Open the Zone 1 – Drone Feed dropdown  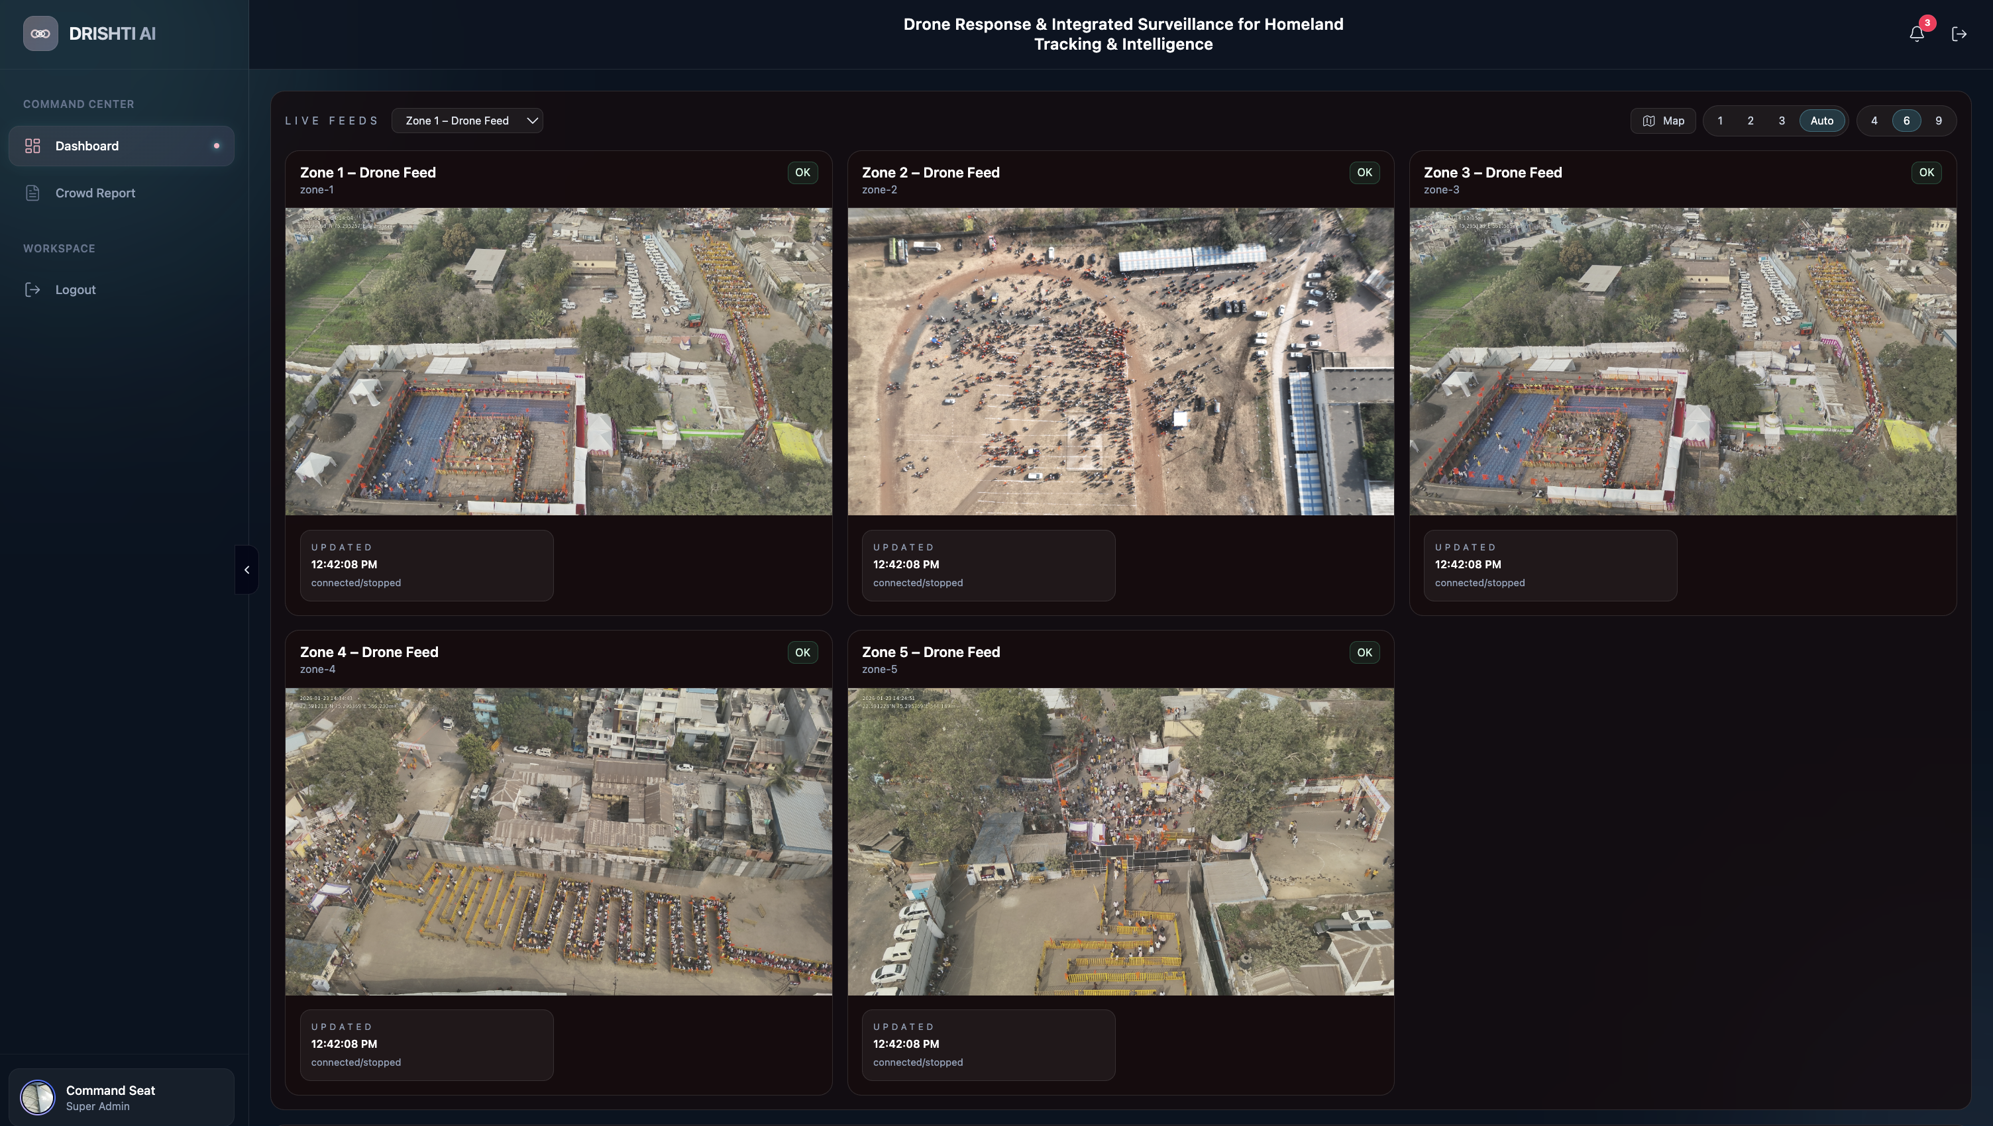(467, 121)
